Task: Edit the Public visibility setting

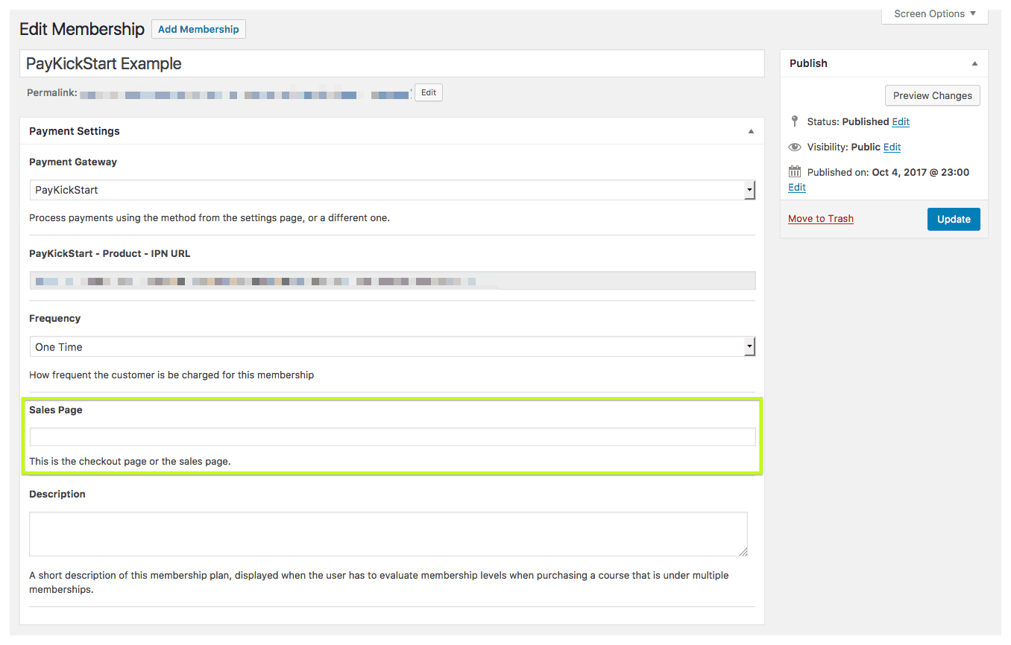Action: [x=892, y=147]
